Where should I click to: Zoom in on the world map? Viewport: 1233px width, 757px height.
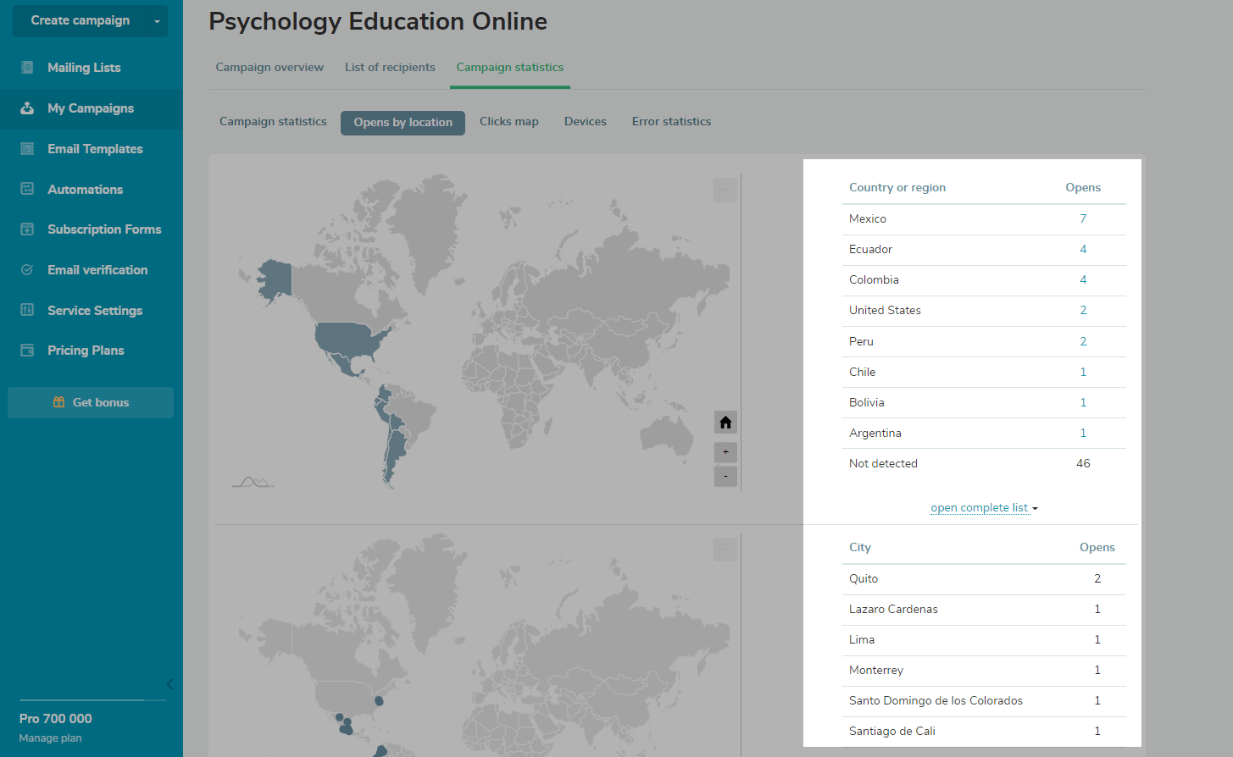(725, 452)
